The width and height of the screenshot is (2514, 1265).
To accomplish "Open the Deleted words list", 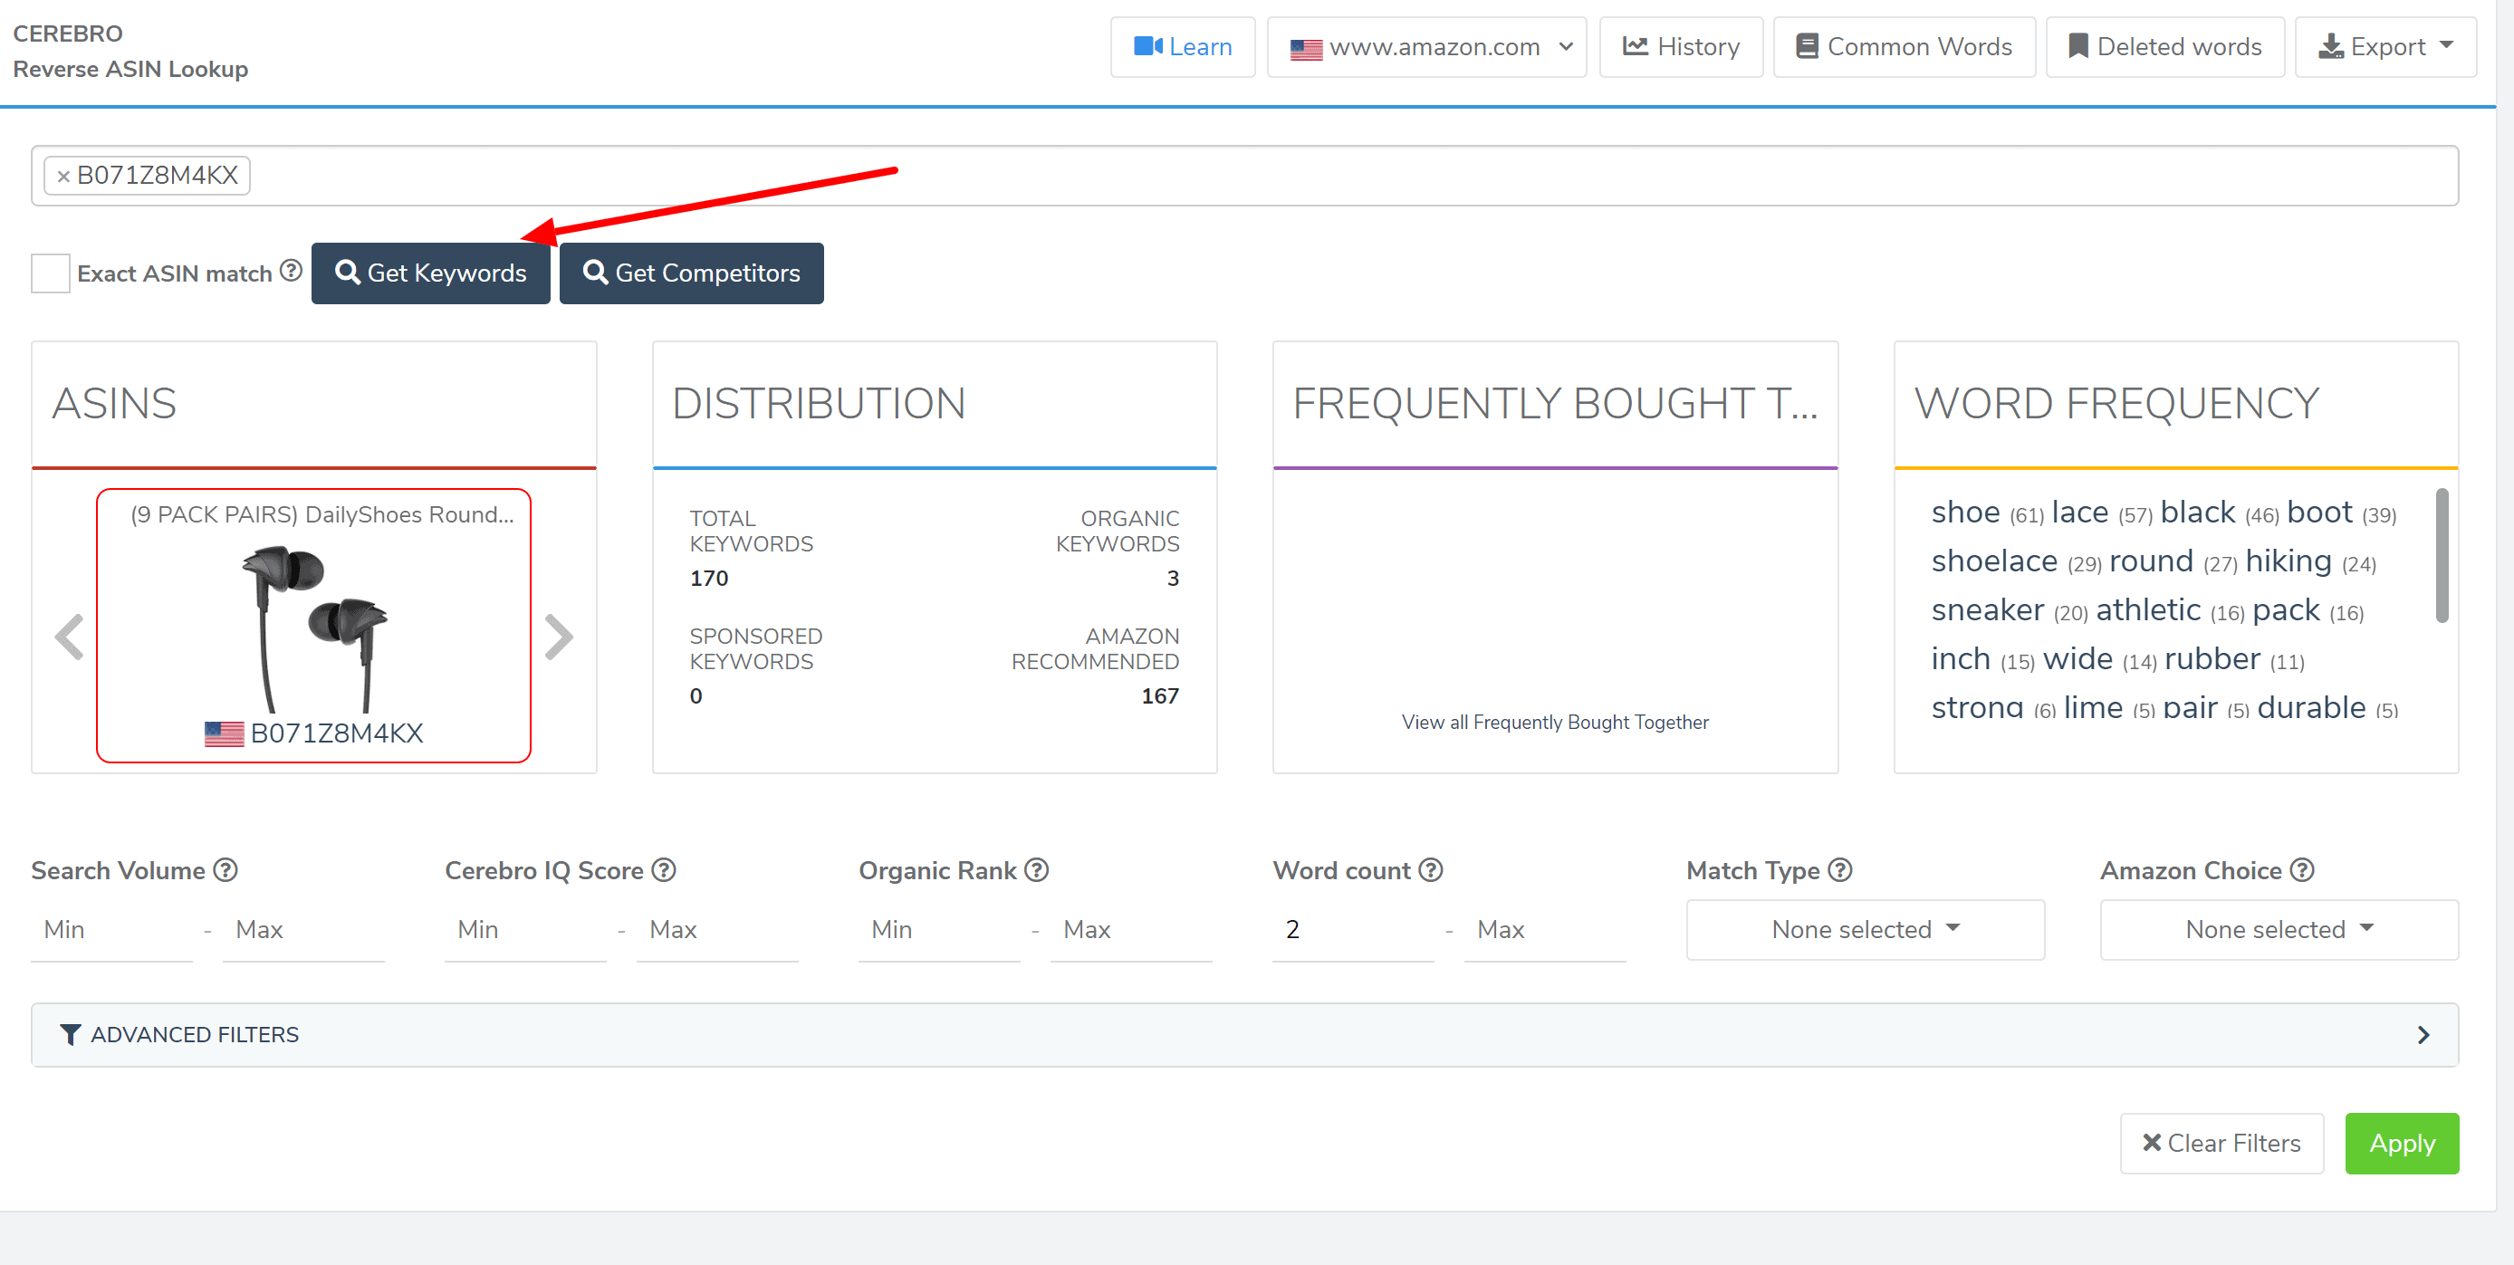I will tap(2164, 47).
